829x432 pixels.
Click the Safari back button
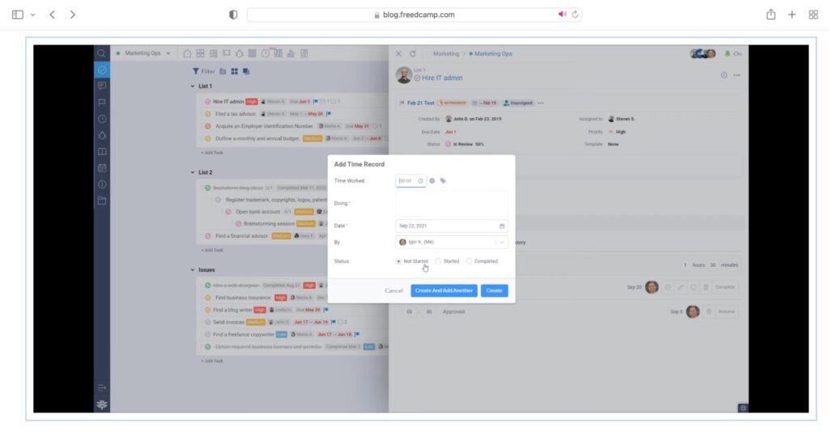pyautogui.click(x=52, y=15)
